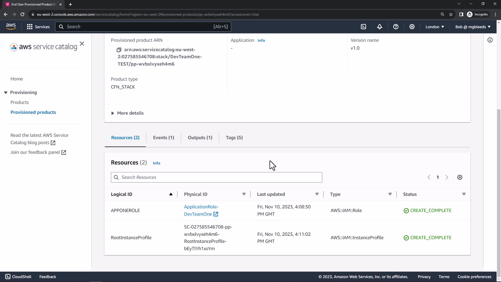
Task: Open the help question mark menu
Action: point(396,27)
